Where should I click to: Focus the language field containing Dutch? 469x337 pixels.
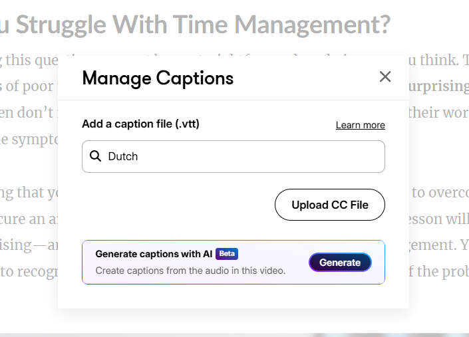coord(239,156)
